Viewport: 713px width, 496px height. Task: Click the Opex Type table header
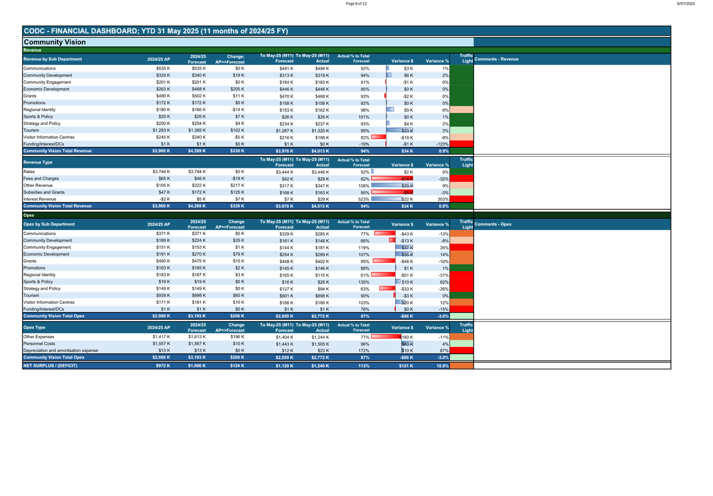(x=34, y=328)
